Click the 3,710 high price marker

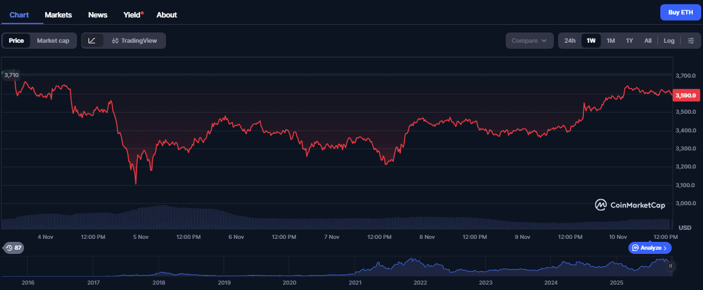(11, 75)
